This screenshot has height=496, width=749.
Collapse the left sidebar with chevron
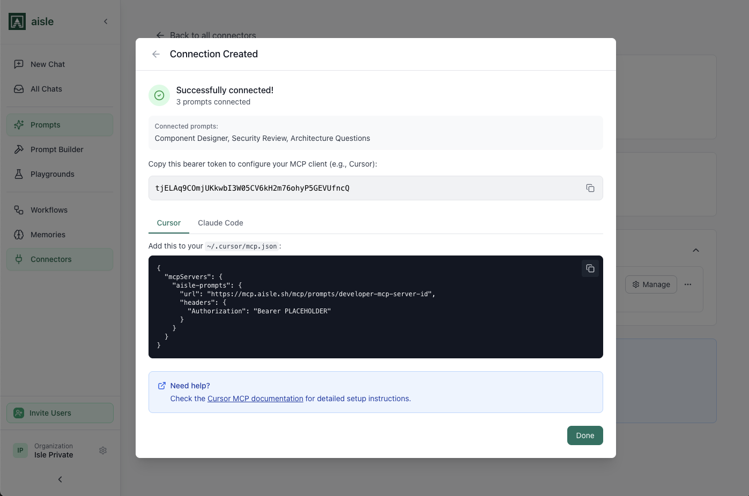click(x=105, y=22)
